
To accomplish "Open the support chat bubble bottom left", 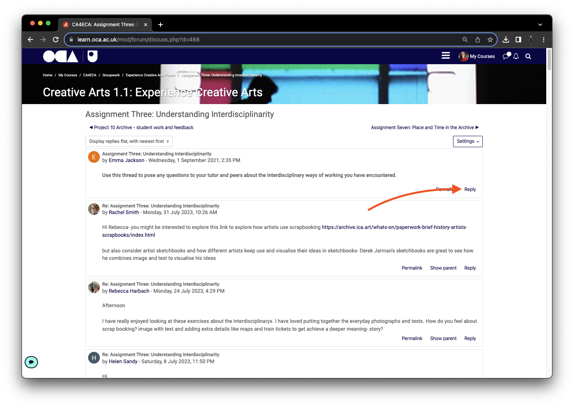I will pos(31,362).
